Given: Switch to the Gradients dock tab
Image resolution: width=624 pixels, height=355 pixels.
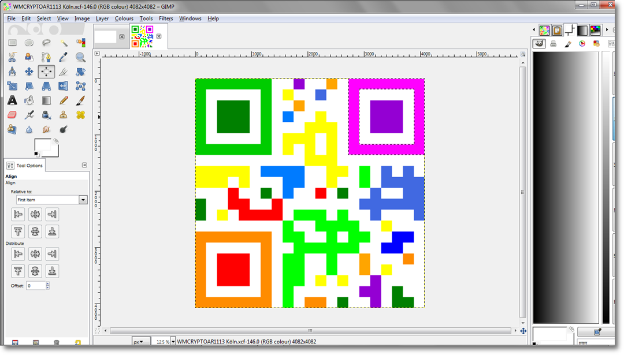Looking at the screenshot, I should [582, 30].
